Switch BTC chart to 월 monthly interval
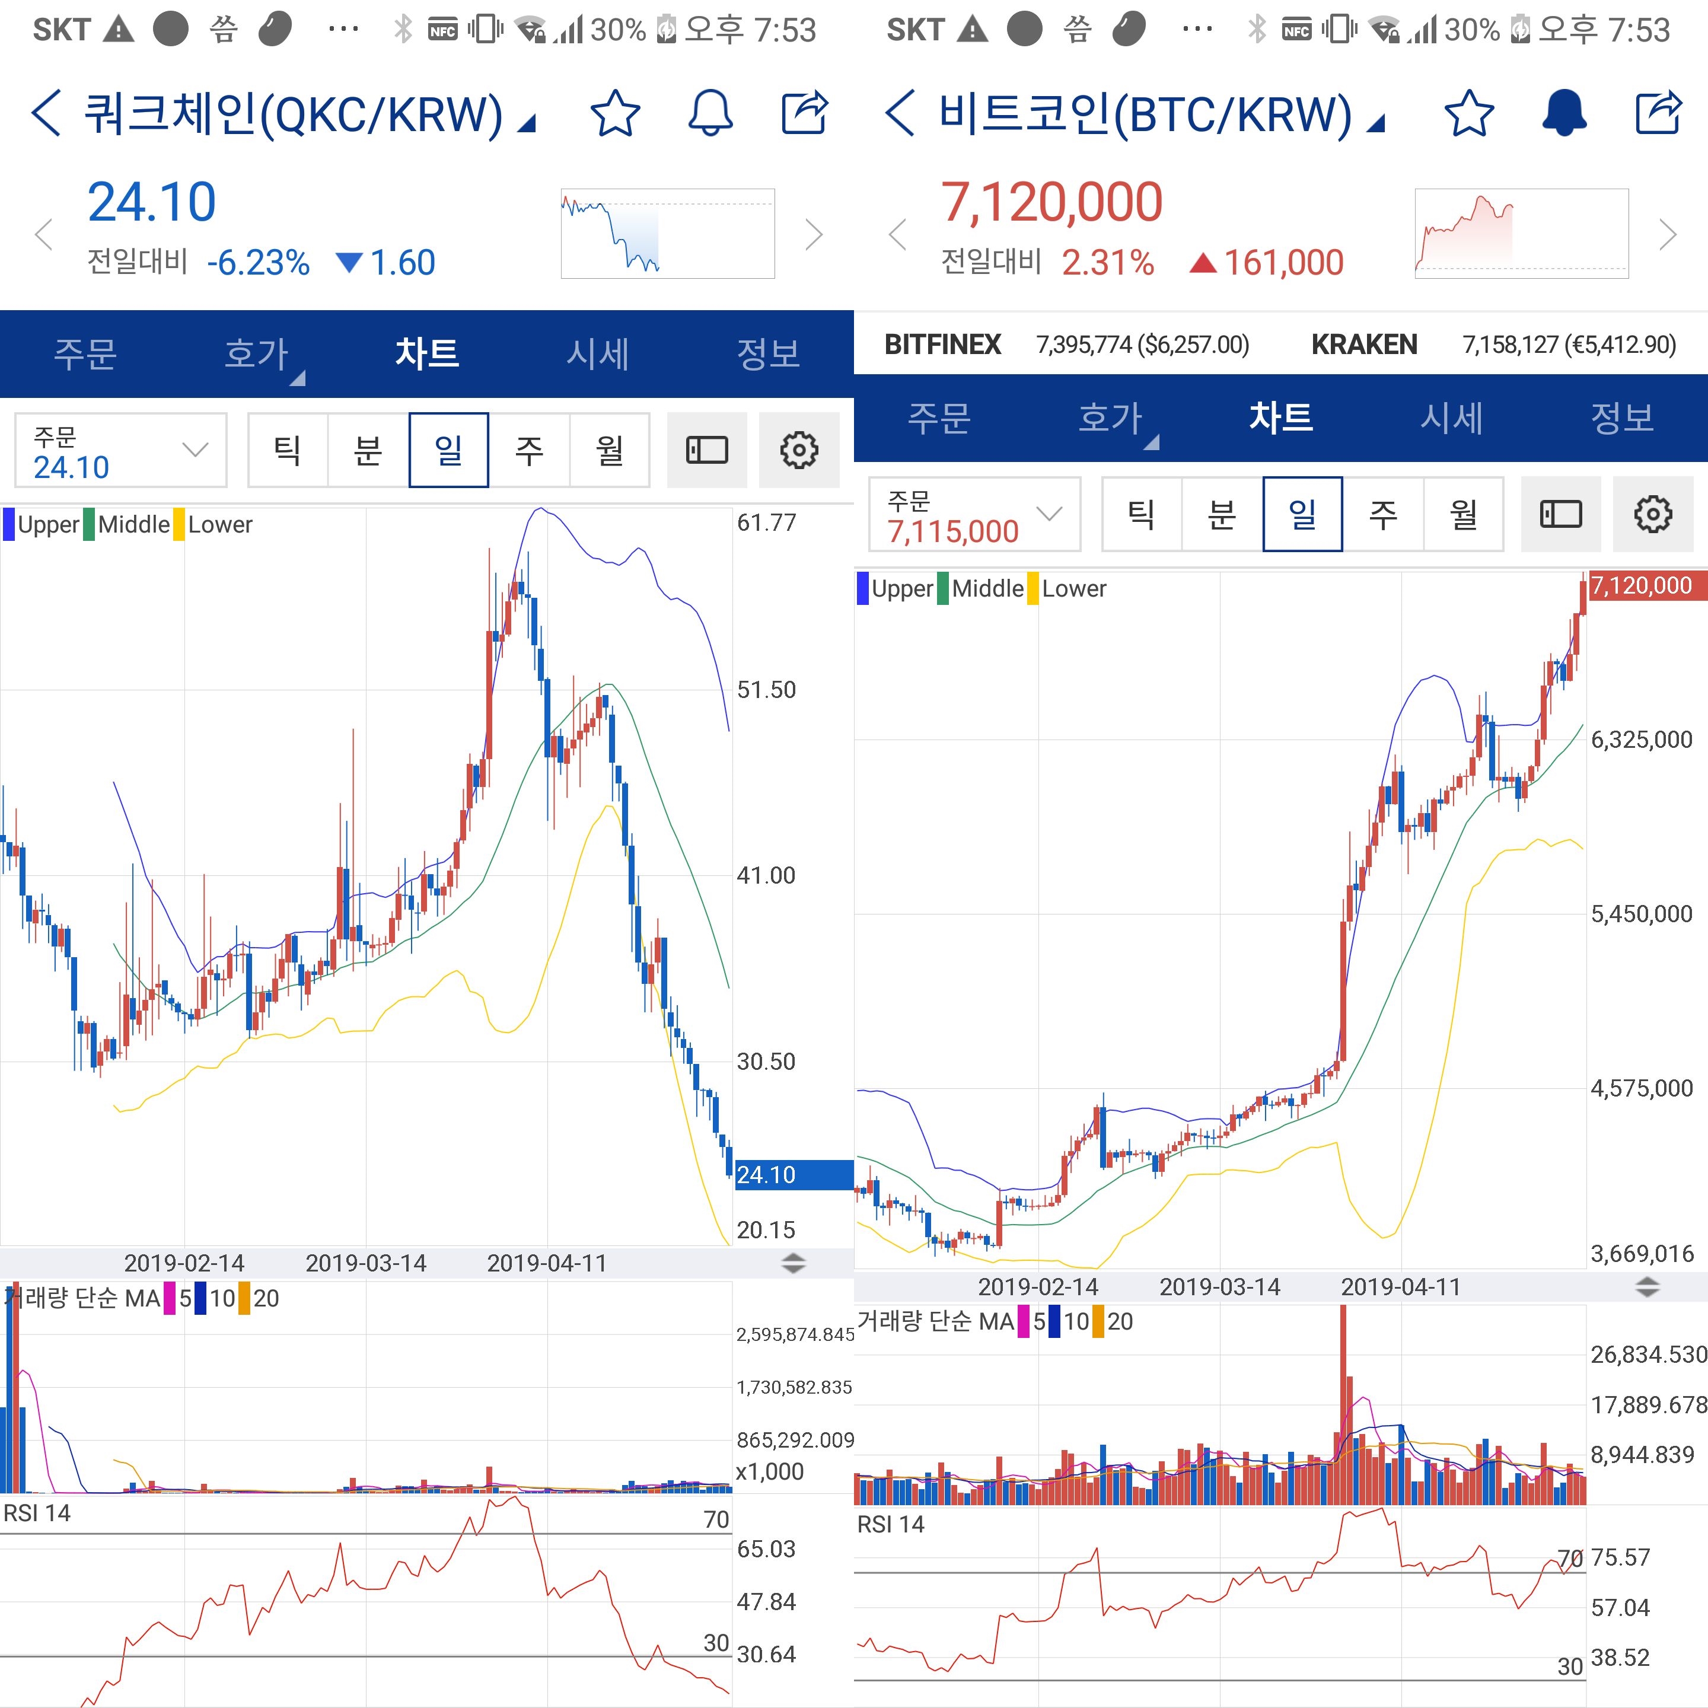1708x1708 pixels. point(1463,515)
